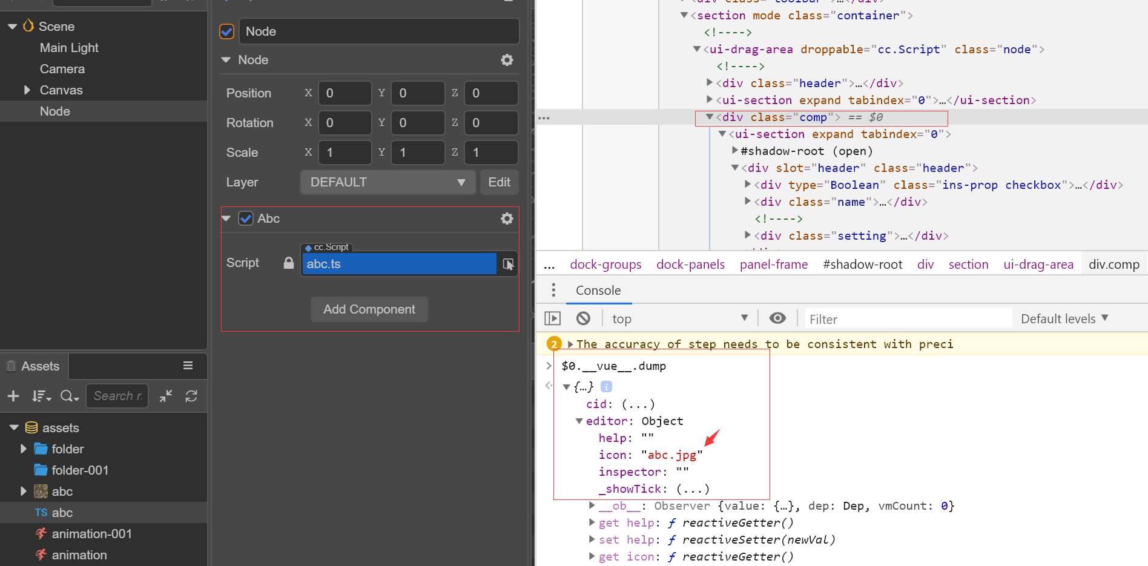
Task: Click the TS script icon of abc
Action: [x=41, y=513]
